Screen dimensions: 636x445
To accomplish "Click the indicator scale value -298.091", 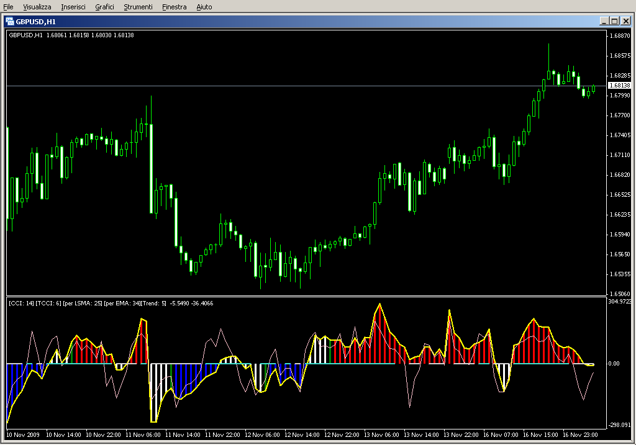I will pyautogui.click(x=619, y=425).
